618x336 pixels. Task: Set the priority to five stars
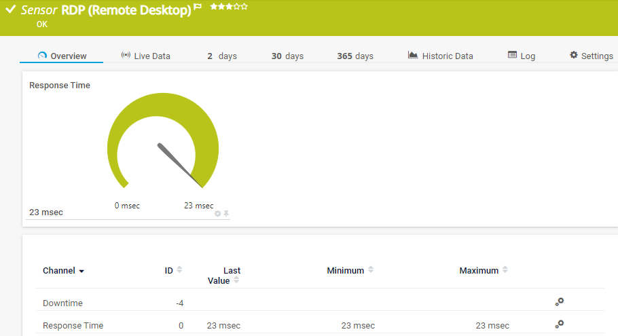pos(244,6)
